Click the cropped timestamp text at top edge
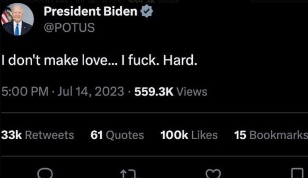The height and width of the screenshot is (178, 308). (81, 1)
